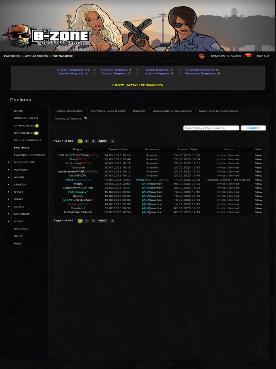The width and height of the screenshot is (276, 369).
Task: Open Updates in the sidebar
Action: (21, 229)
